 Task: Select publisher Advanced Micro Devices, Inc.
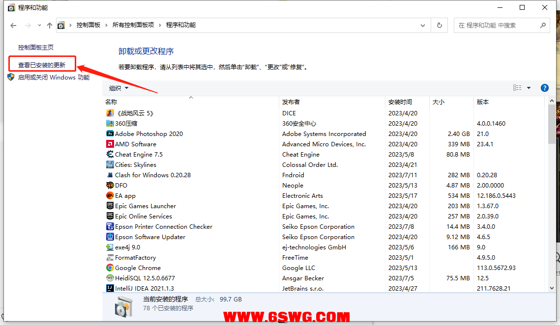tap(324, 144)
